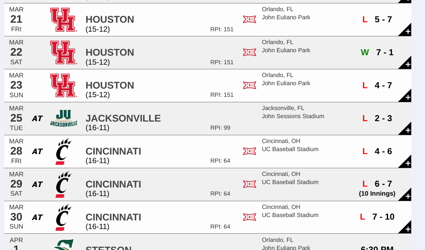Open JACKSONVILLE team name link
Image resolution: width=425 pixels, height=250 pixels.
pos(123,119)
